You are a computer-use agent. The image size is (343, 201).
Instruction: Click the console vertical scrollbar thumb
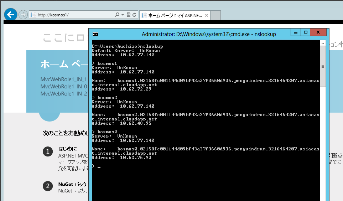323,66
